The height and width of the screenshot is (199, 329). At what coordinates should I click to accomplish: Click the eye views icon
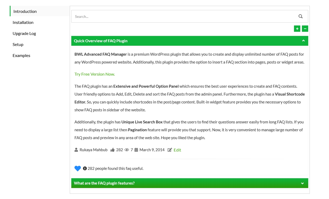127,150
